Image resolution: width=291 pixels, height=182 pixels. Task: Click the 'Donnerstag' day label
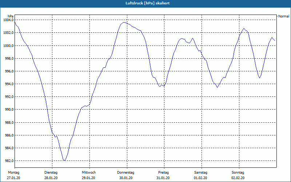[125, 173]
